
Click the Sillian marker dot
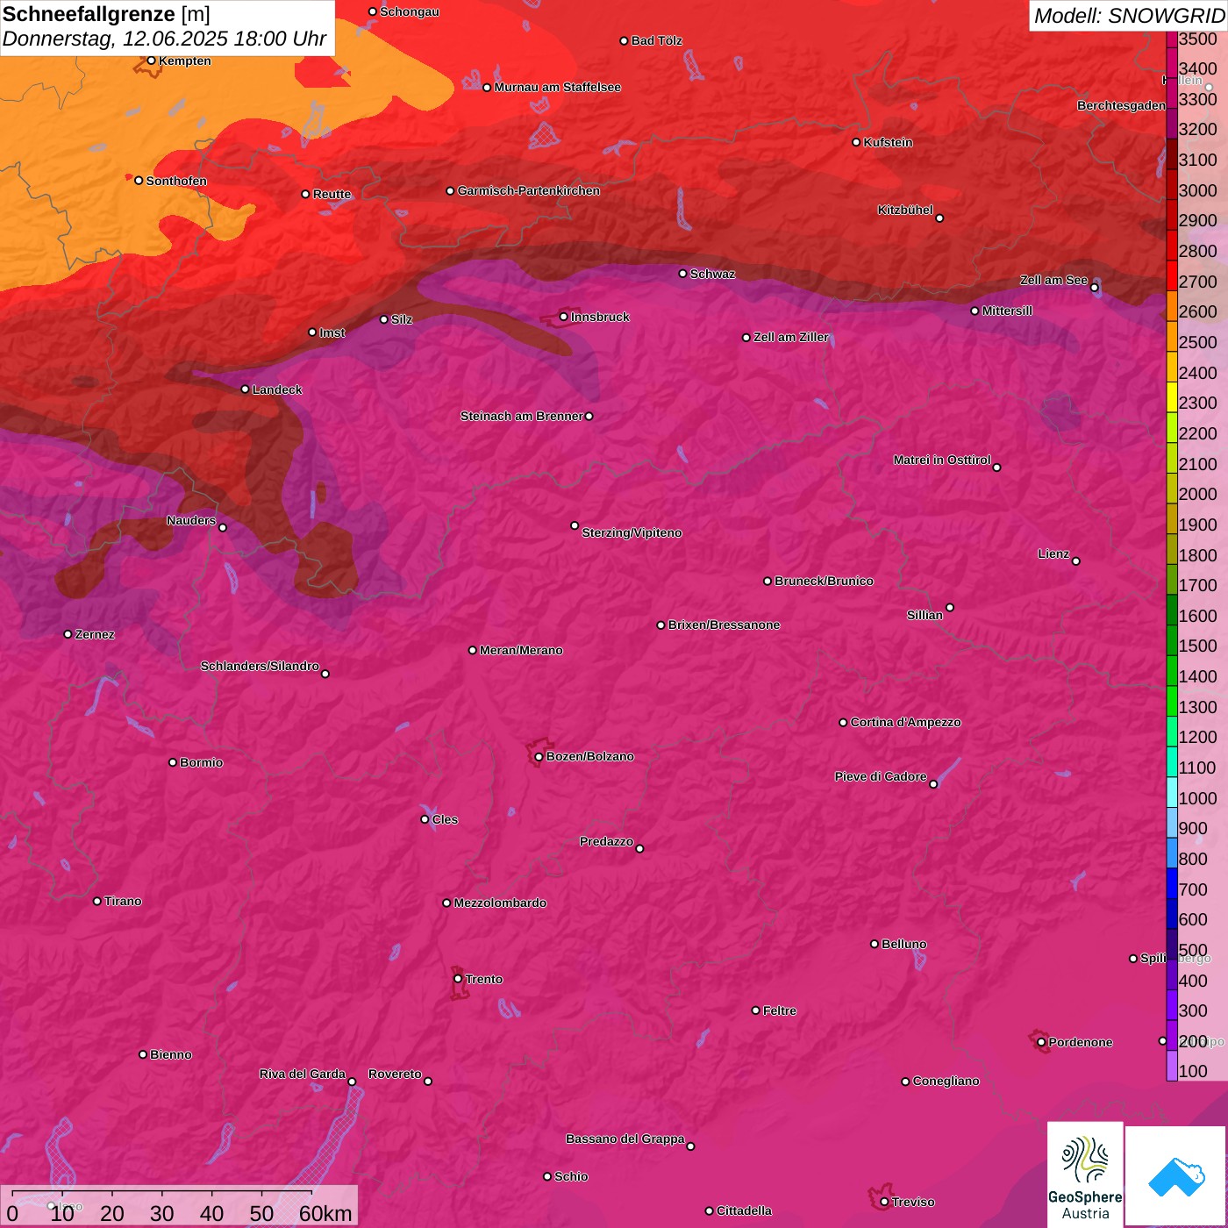[950, 607]
